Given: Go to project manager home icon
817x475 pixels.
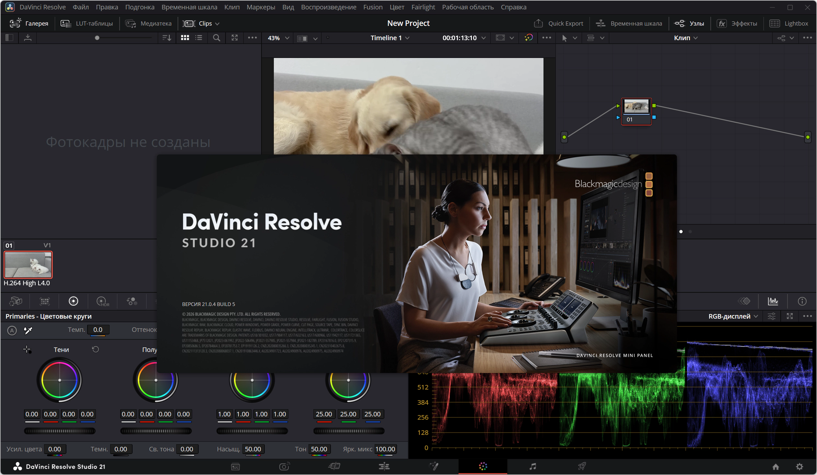Looking at the screenshot, I should [776, 467].
